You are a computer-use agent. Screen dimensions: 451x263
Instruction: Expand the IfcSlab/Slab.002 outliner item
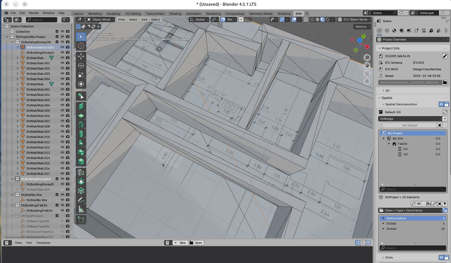[18, 68]
